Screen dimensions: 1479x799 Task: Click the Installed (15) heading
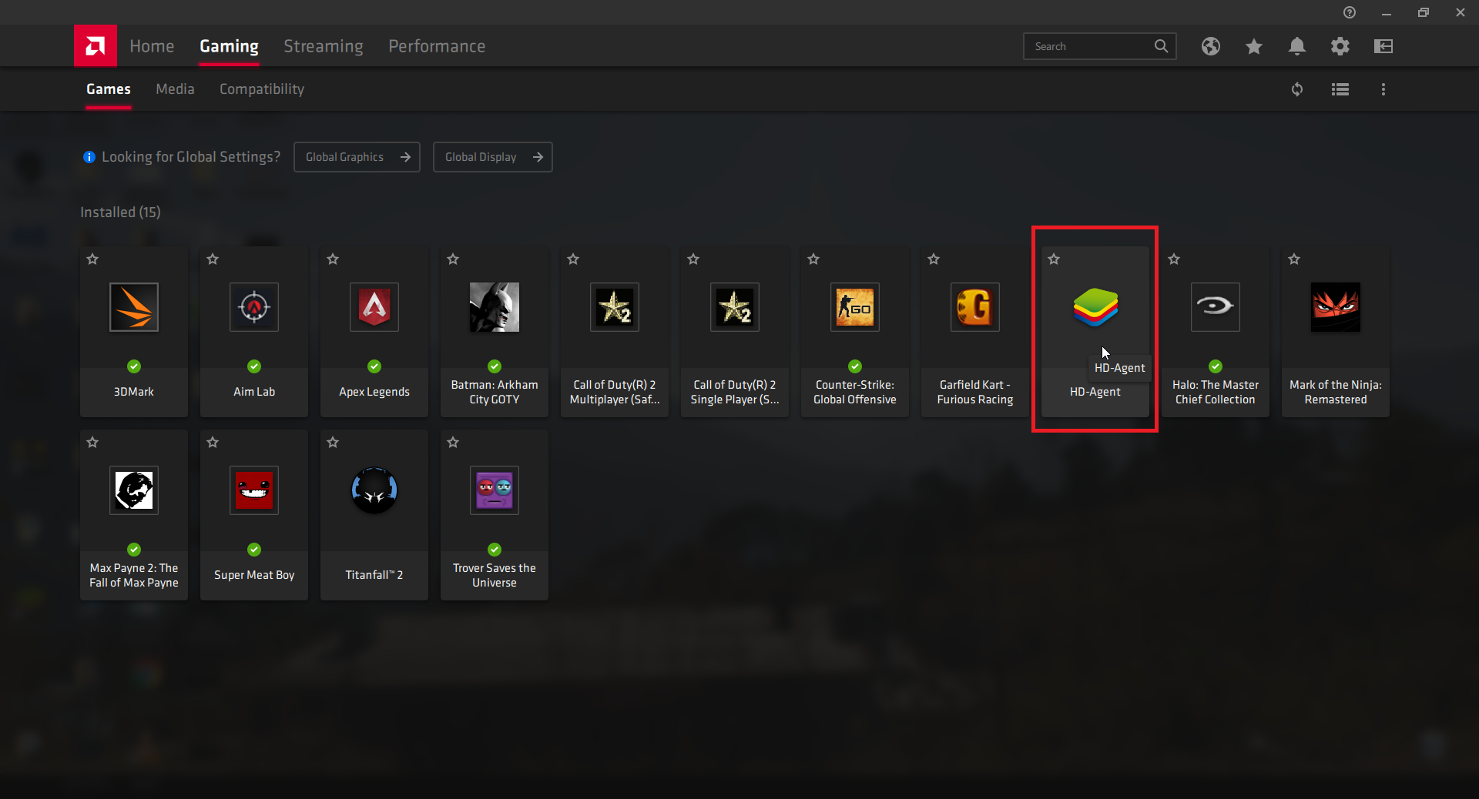click(120, 212)
